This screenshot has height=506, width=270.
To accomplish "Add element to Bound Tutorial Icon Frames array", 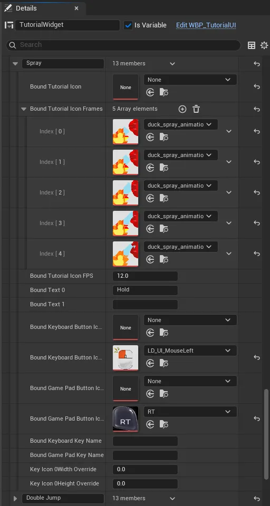I will pyautogui.click(x=182, y=109).
